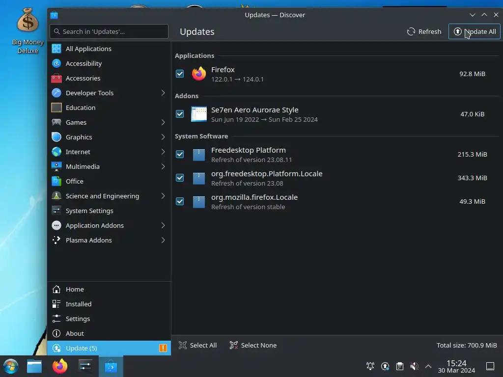Expand the Application Addons arrow
Image resolution: width=503 pixels, height=377 pixels.
tap(163, 226)
